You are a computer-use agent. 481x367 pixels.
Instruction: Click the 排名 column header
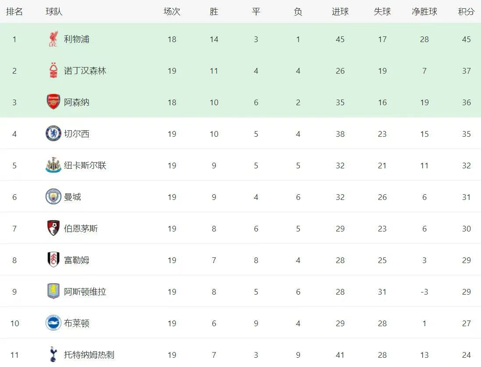coord(14,12)
